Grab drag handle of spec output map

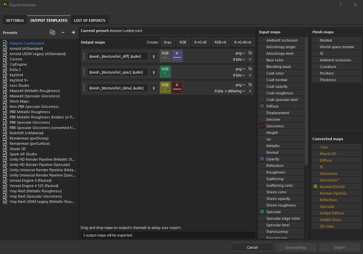coord(84,72)
